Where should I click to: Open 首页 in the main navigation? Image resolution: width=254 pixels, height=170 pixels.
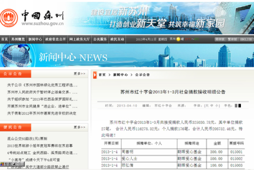pos(4,39)
